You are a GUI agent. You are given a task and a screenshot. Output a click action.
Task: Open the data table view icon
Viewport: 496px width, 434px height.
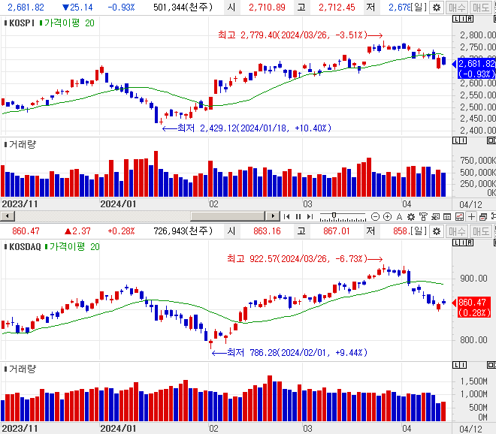tap(447, 216)
